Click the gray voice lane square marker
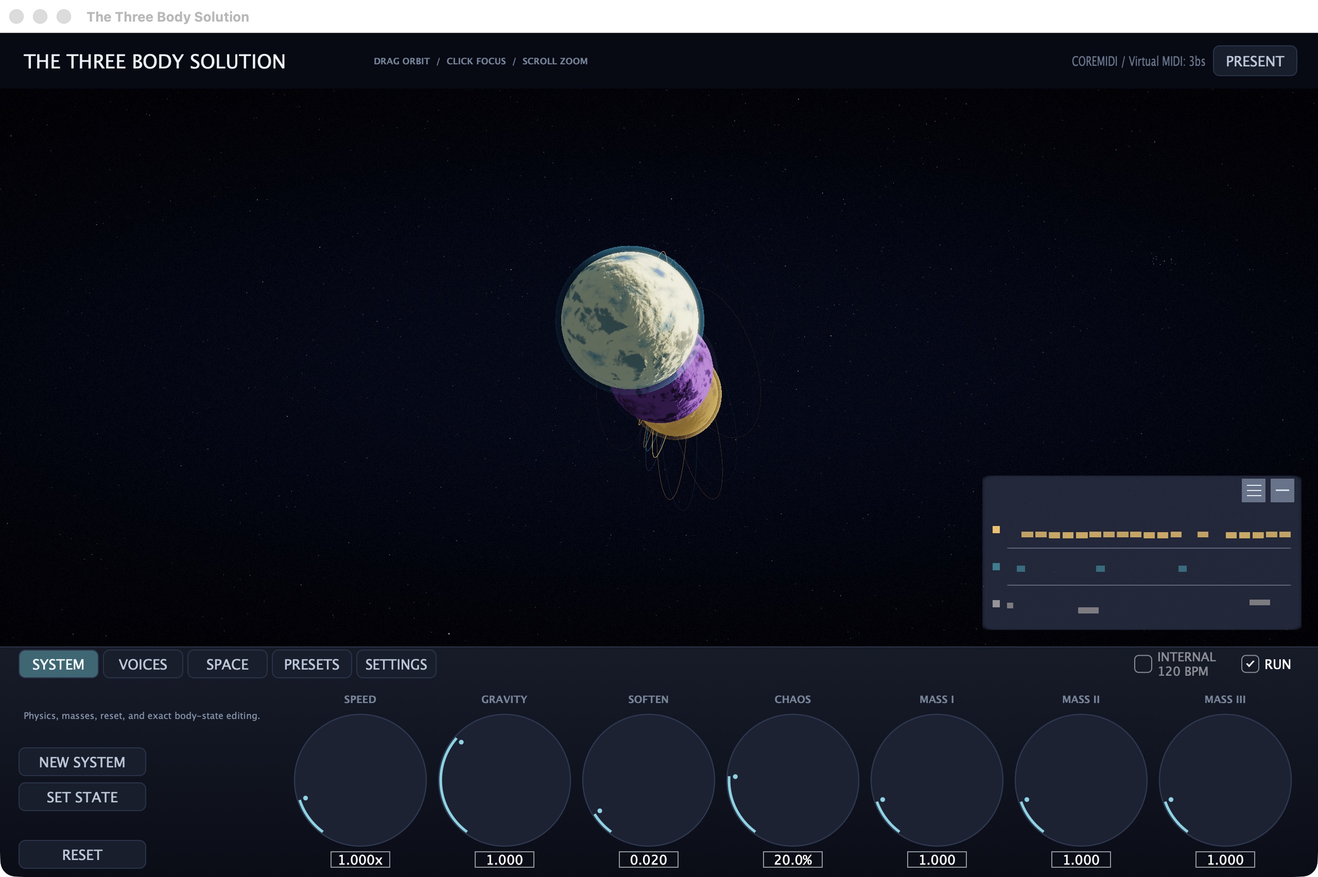Image resolution: width=1318 pixels, height=877 pixels. [x=996, y=604]
